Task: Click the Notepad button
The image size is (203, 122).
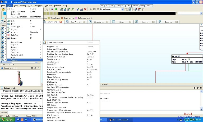Action: click(120, 5)
